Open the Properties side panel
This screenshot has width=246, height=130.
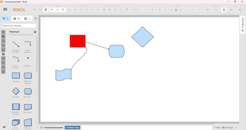243,25
